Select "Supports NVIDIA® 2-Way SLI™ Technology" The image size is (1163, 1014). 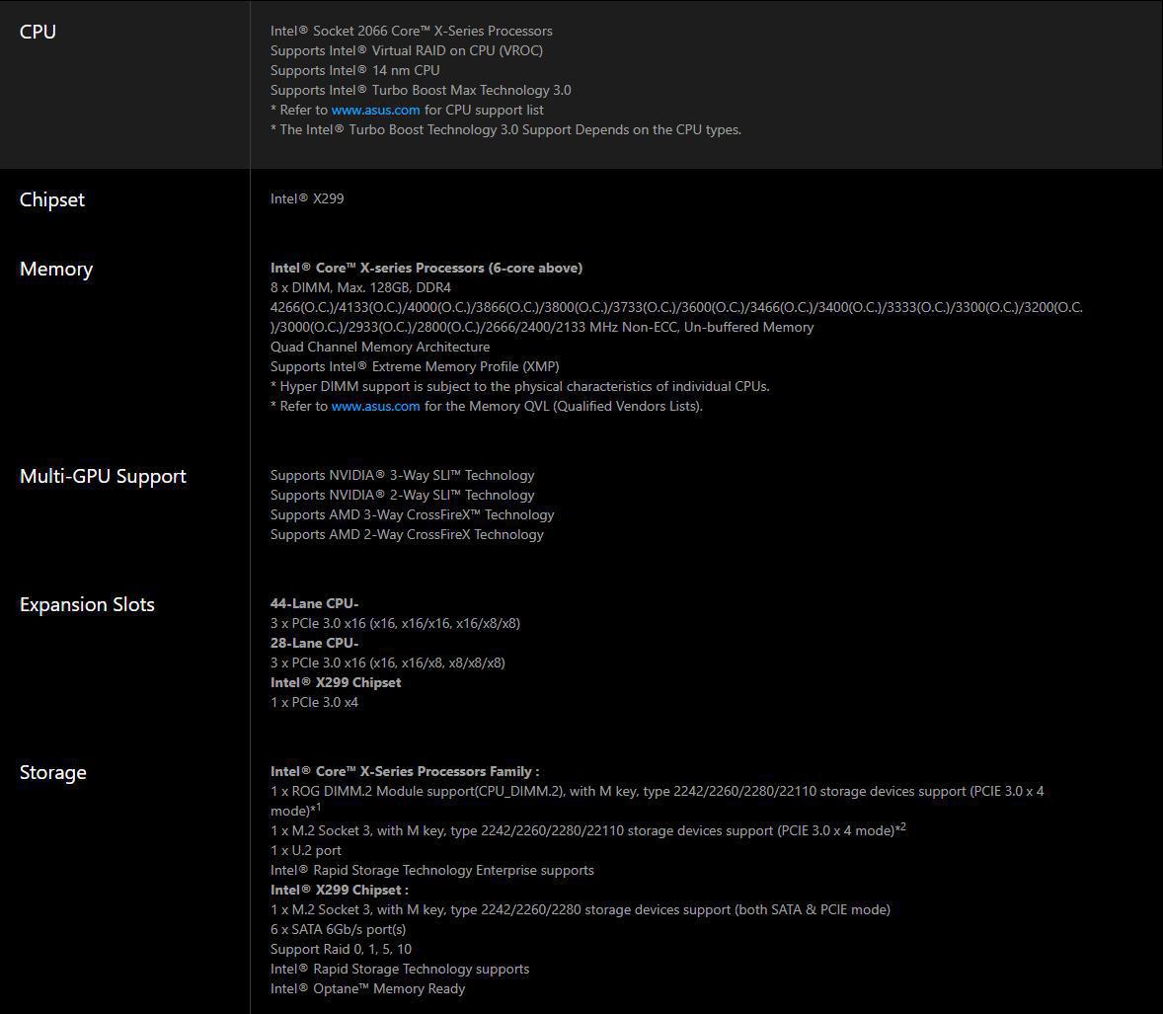coord(402,495)
